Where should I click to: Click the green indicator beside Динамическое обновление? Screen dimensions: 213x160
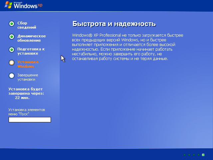(x=12, y=37)
